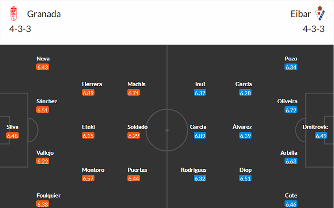
Task: Click Arbilla's 6.63 rating badge
Action: [291, 161]
